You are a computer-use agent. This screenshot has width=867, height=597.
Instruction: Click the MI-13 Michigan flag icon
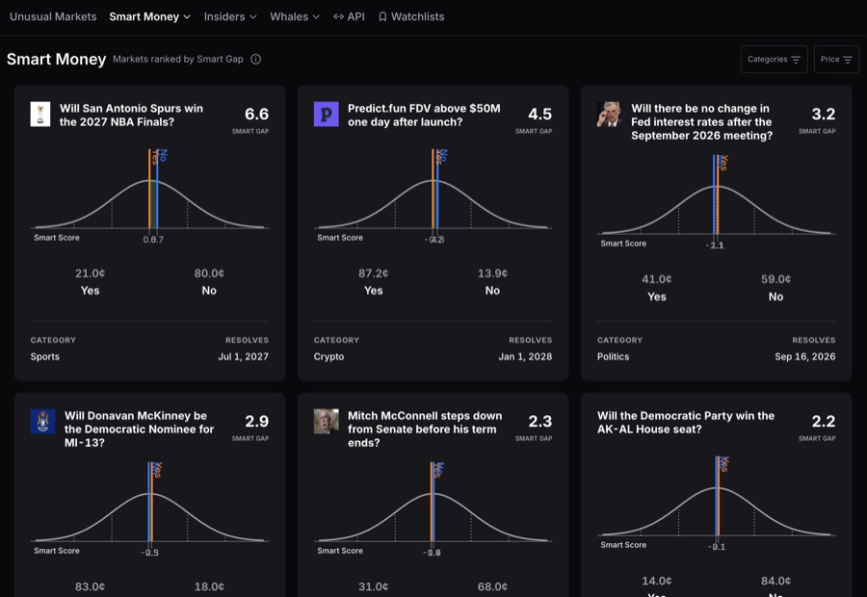coord(42,421)
